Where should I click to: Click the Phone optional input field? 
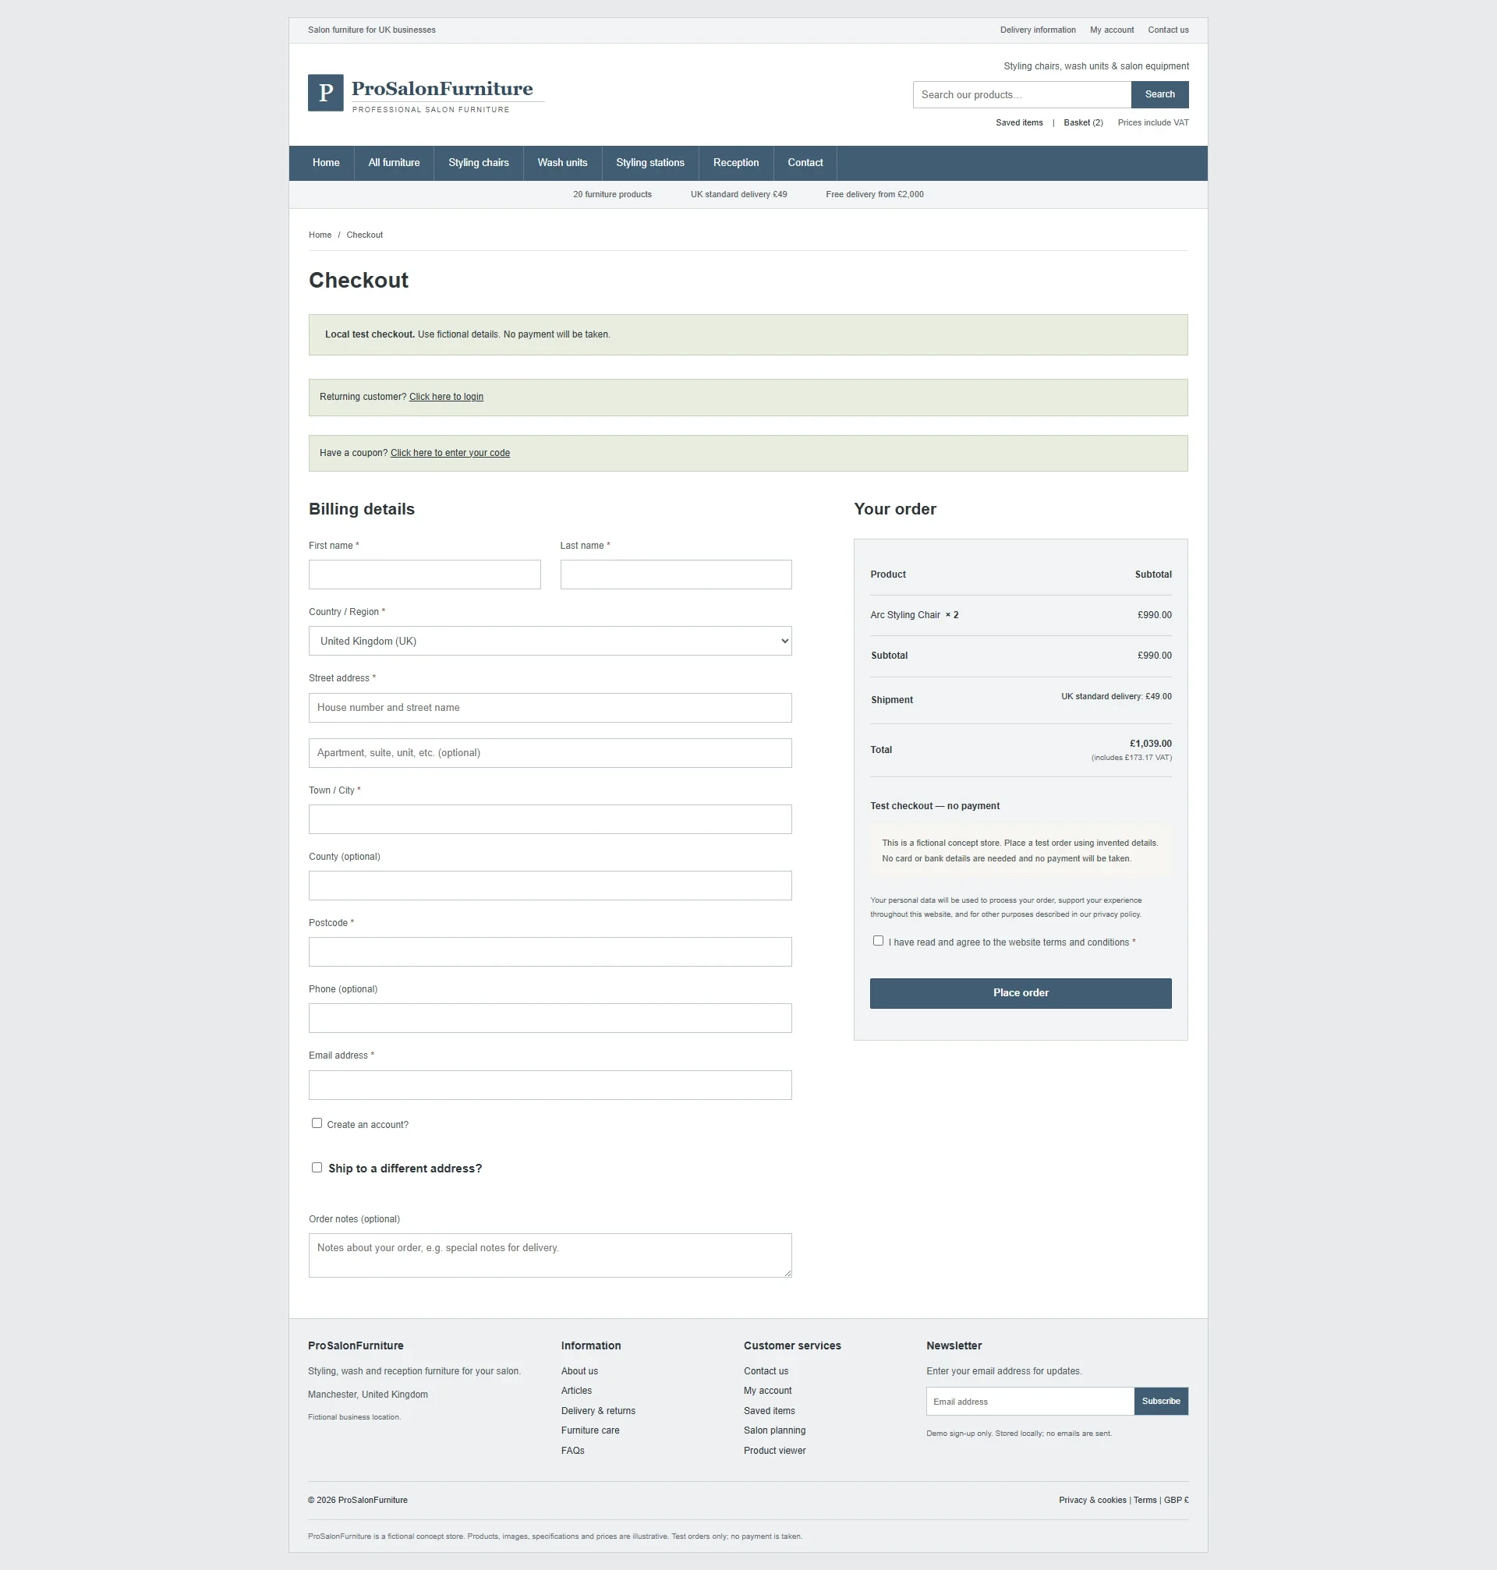point(550,1018)
